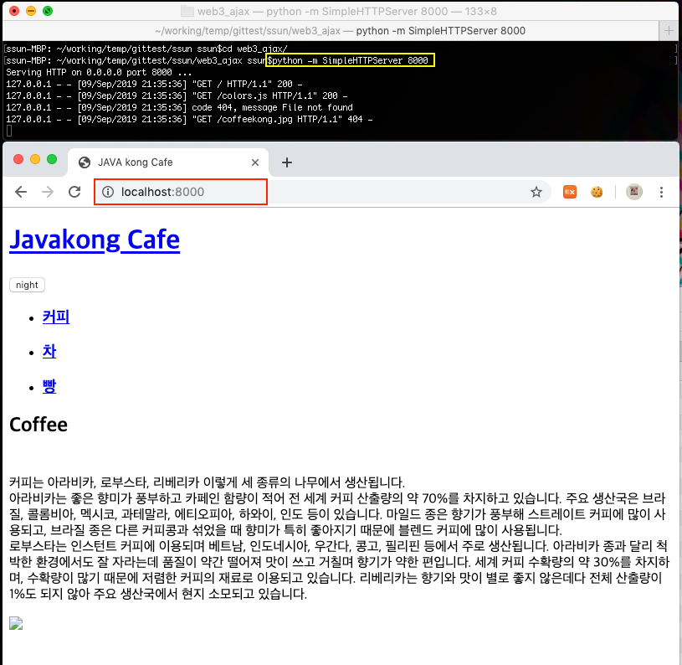Click the globe favicon on the tab
Viewport: 682px width, 665px height.
click(x=85, y=162)
